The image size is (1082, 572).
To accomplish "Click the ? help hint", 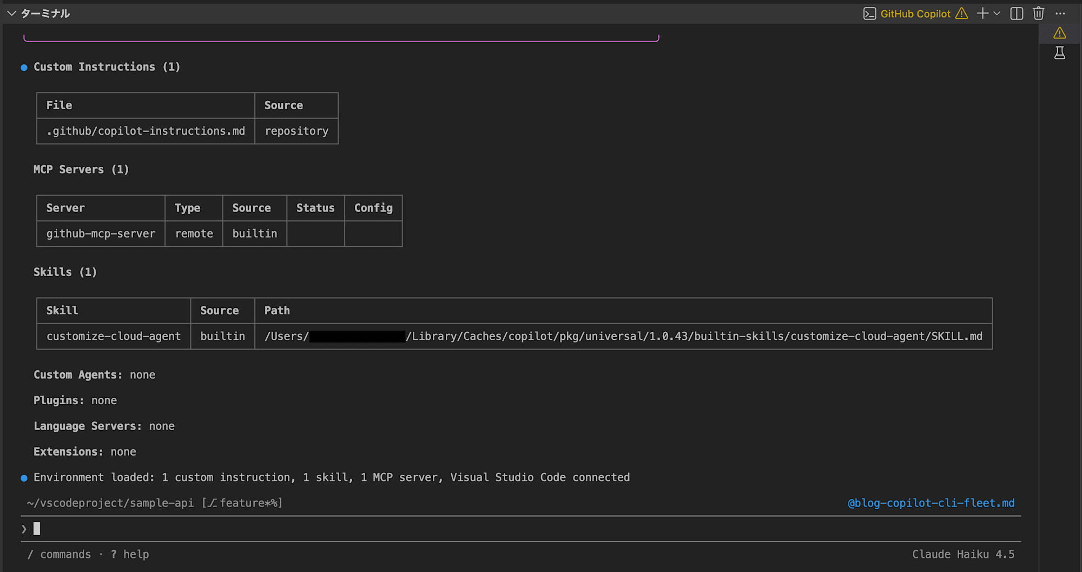I will coord(130,555).
